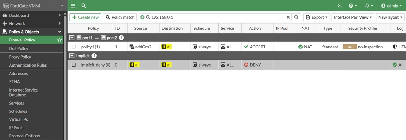Open the New layout dropdown
The height and width of the screenshot is (140, 406).
pyautogui.click(x=391, y=17)
